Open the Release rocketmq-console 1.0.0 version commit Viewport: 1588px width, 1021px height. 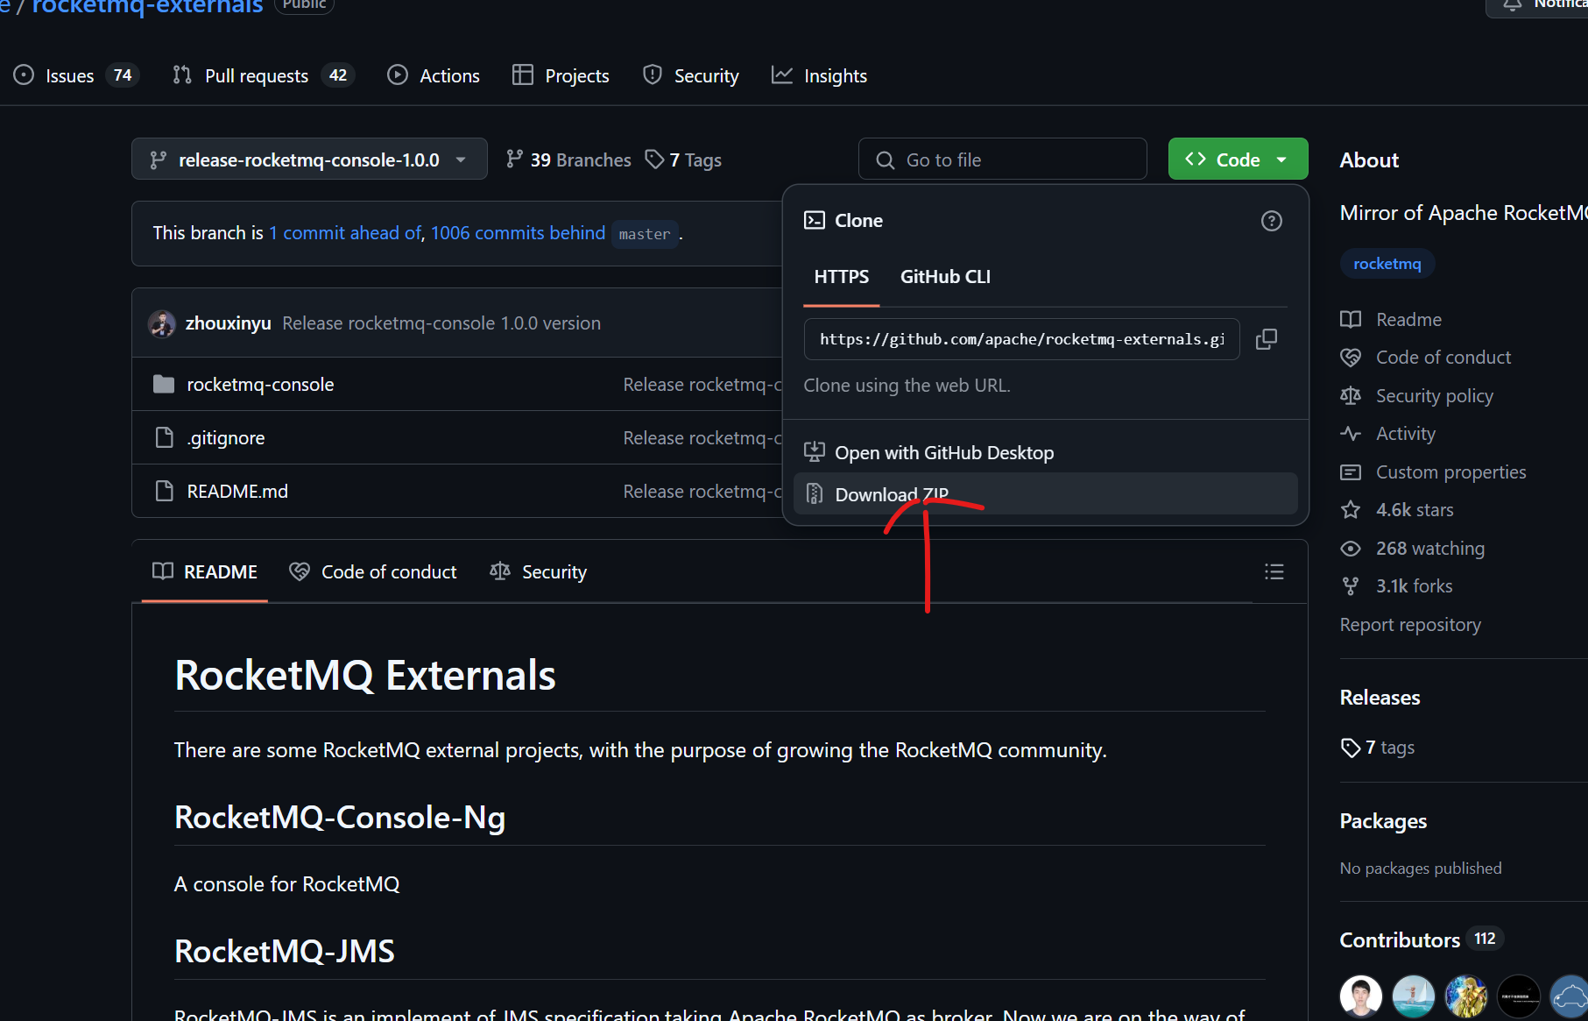point(441,323)
